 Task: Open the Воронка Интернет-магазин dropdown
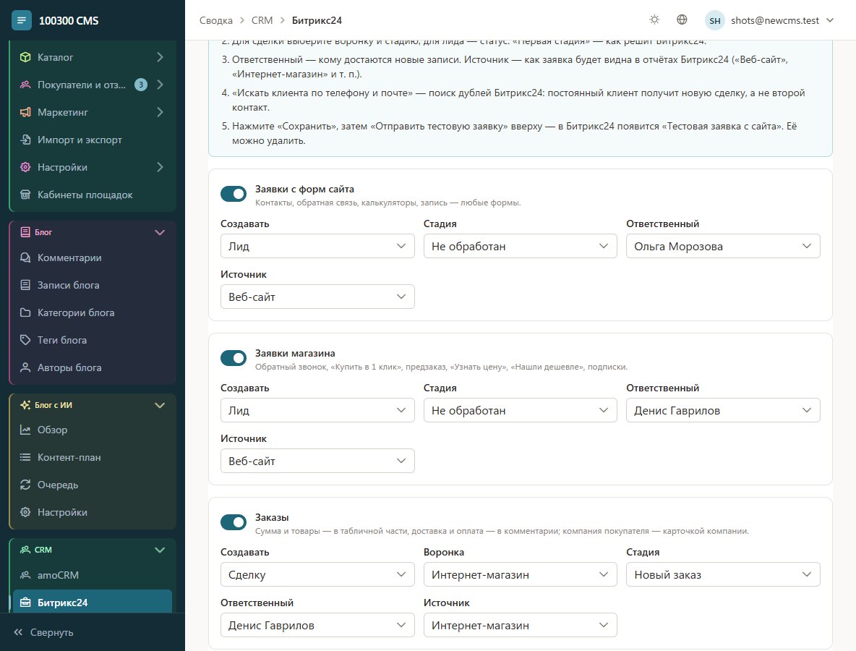521,574
